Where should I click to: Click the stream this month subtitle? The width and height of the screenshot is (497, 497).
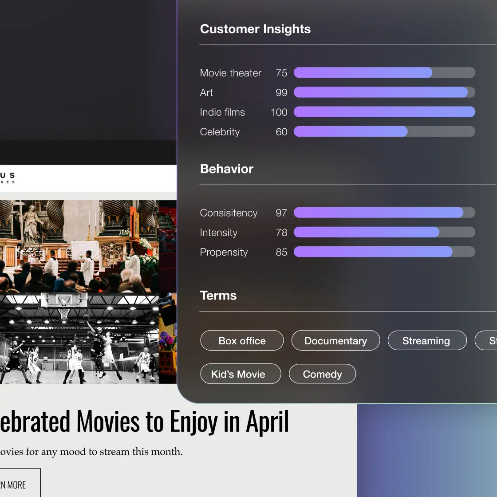click(x=91, y=451)
